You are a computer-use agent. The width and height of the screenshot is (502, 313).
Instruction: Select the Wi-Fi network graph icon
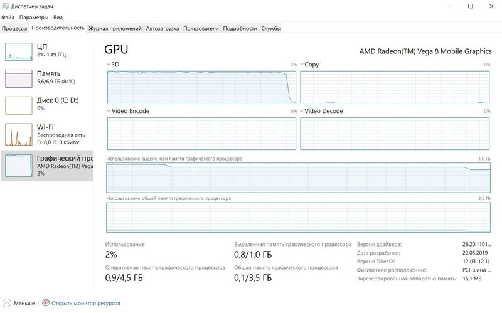(x=19, y=134)
